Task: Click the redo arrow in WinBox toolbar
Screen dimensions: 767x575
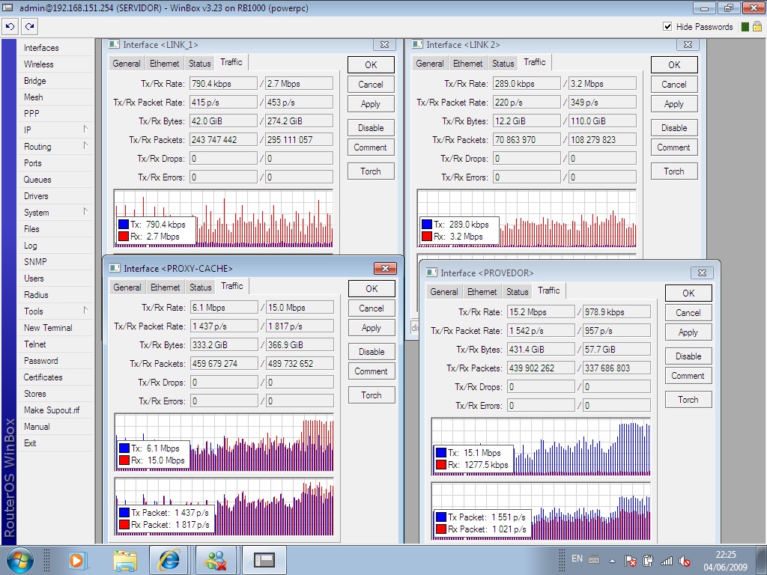Action: (29, 26)
